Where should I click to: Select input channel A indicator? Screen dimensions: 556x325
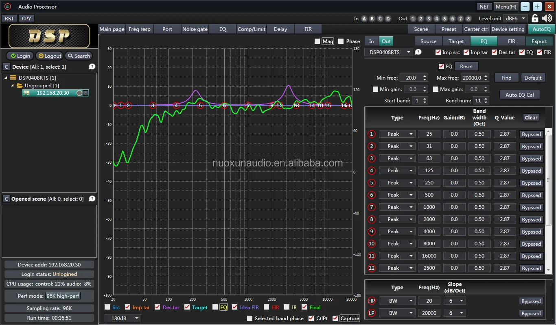coord(364,19)
